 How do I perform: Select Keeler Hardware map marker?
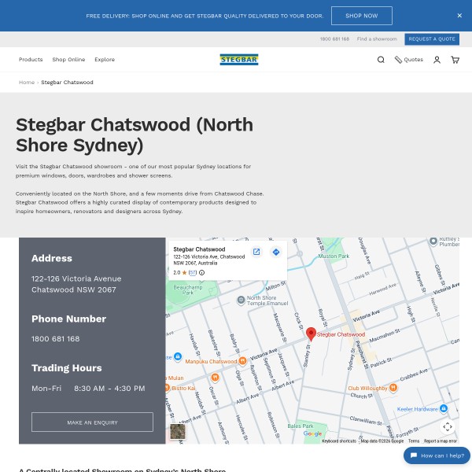click(443, 408)
